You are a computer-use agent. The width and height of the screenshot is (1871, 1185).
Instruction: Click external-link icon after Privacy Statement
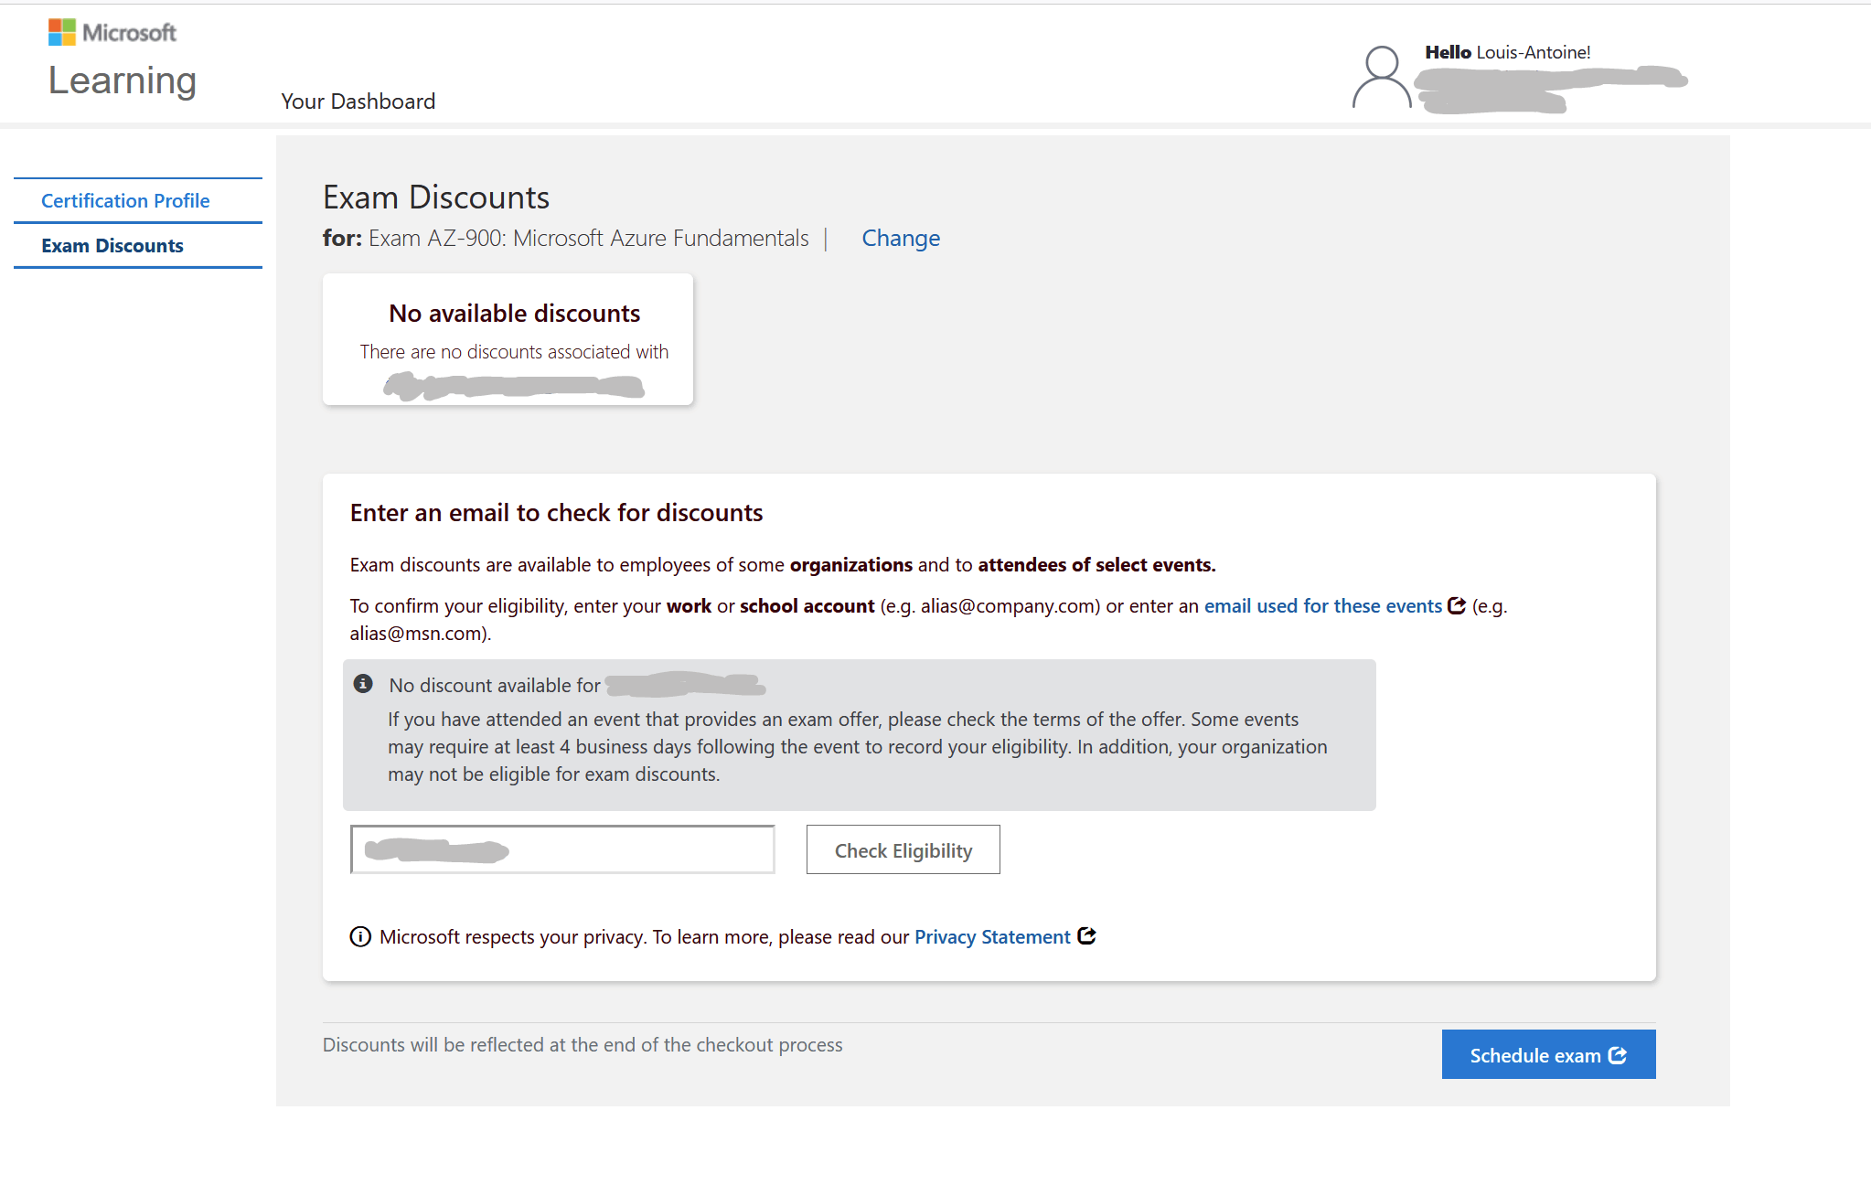[1086, 936]
